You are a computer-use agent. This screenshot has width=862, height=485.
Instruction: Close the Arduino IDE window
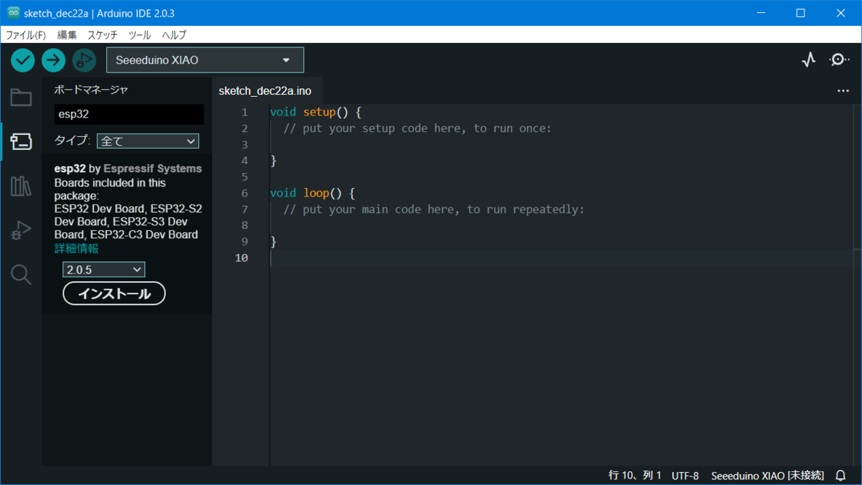(840, 13)
